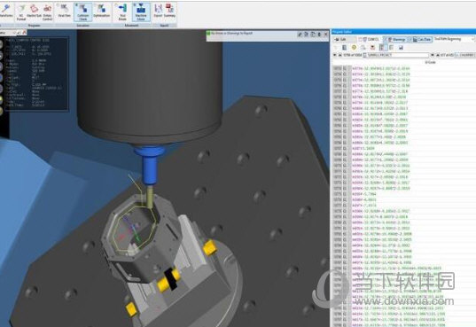Open the Export report icon
The image size is (476, 327).
coord(158,11)
